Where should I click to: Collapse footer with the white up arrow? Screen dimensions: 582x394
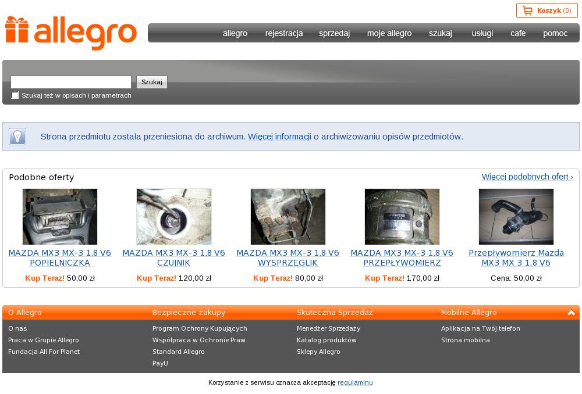tap(571, 313)
